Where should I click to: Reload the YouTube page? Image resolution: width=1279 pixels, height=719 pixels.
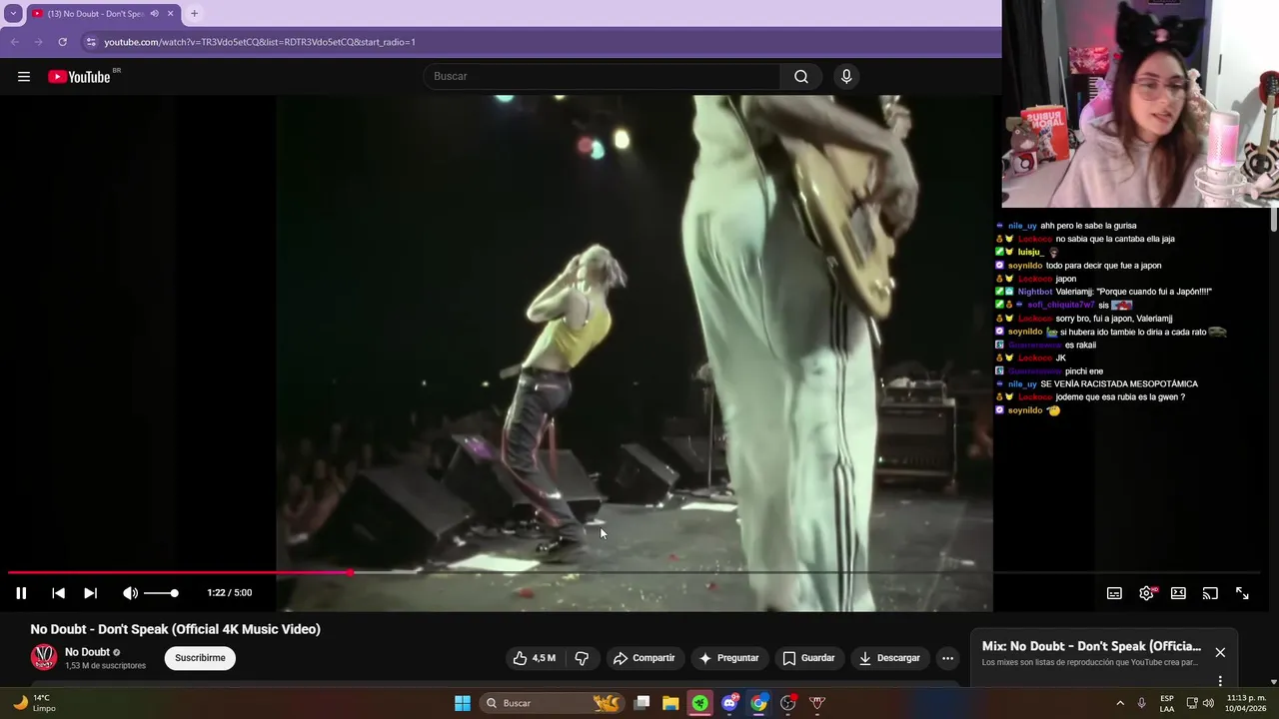[62, 42]
